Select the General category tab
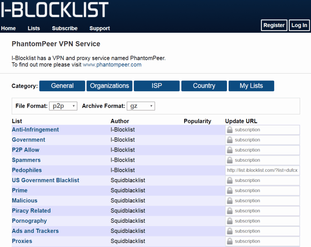This screenshot has width=311, height=247. (x=62, y=86)
